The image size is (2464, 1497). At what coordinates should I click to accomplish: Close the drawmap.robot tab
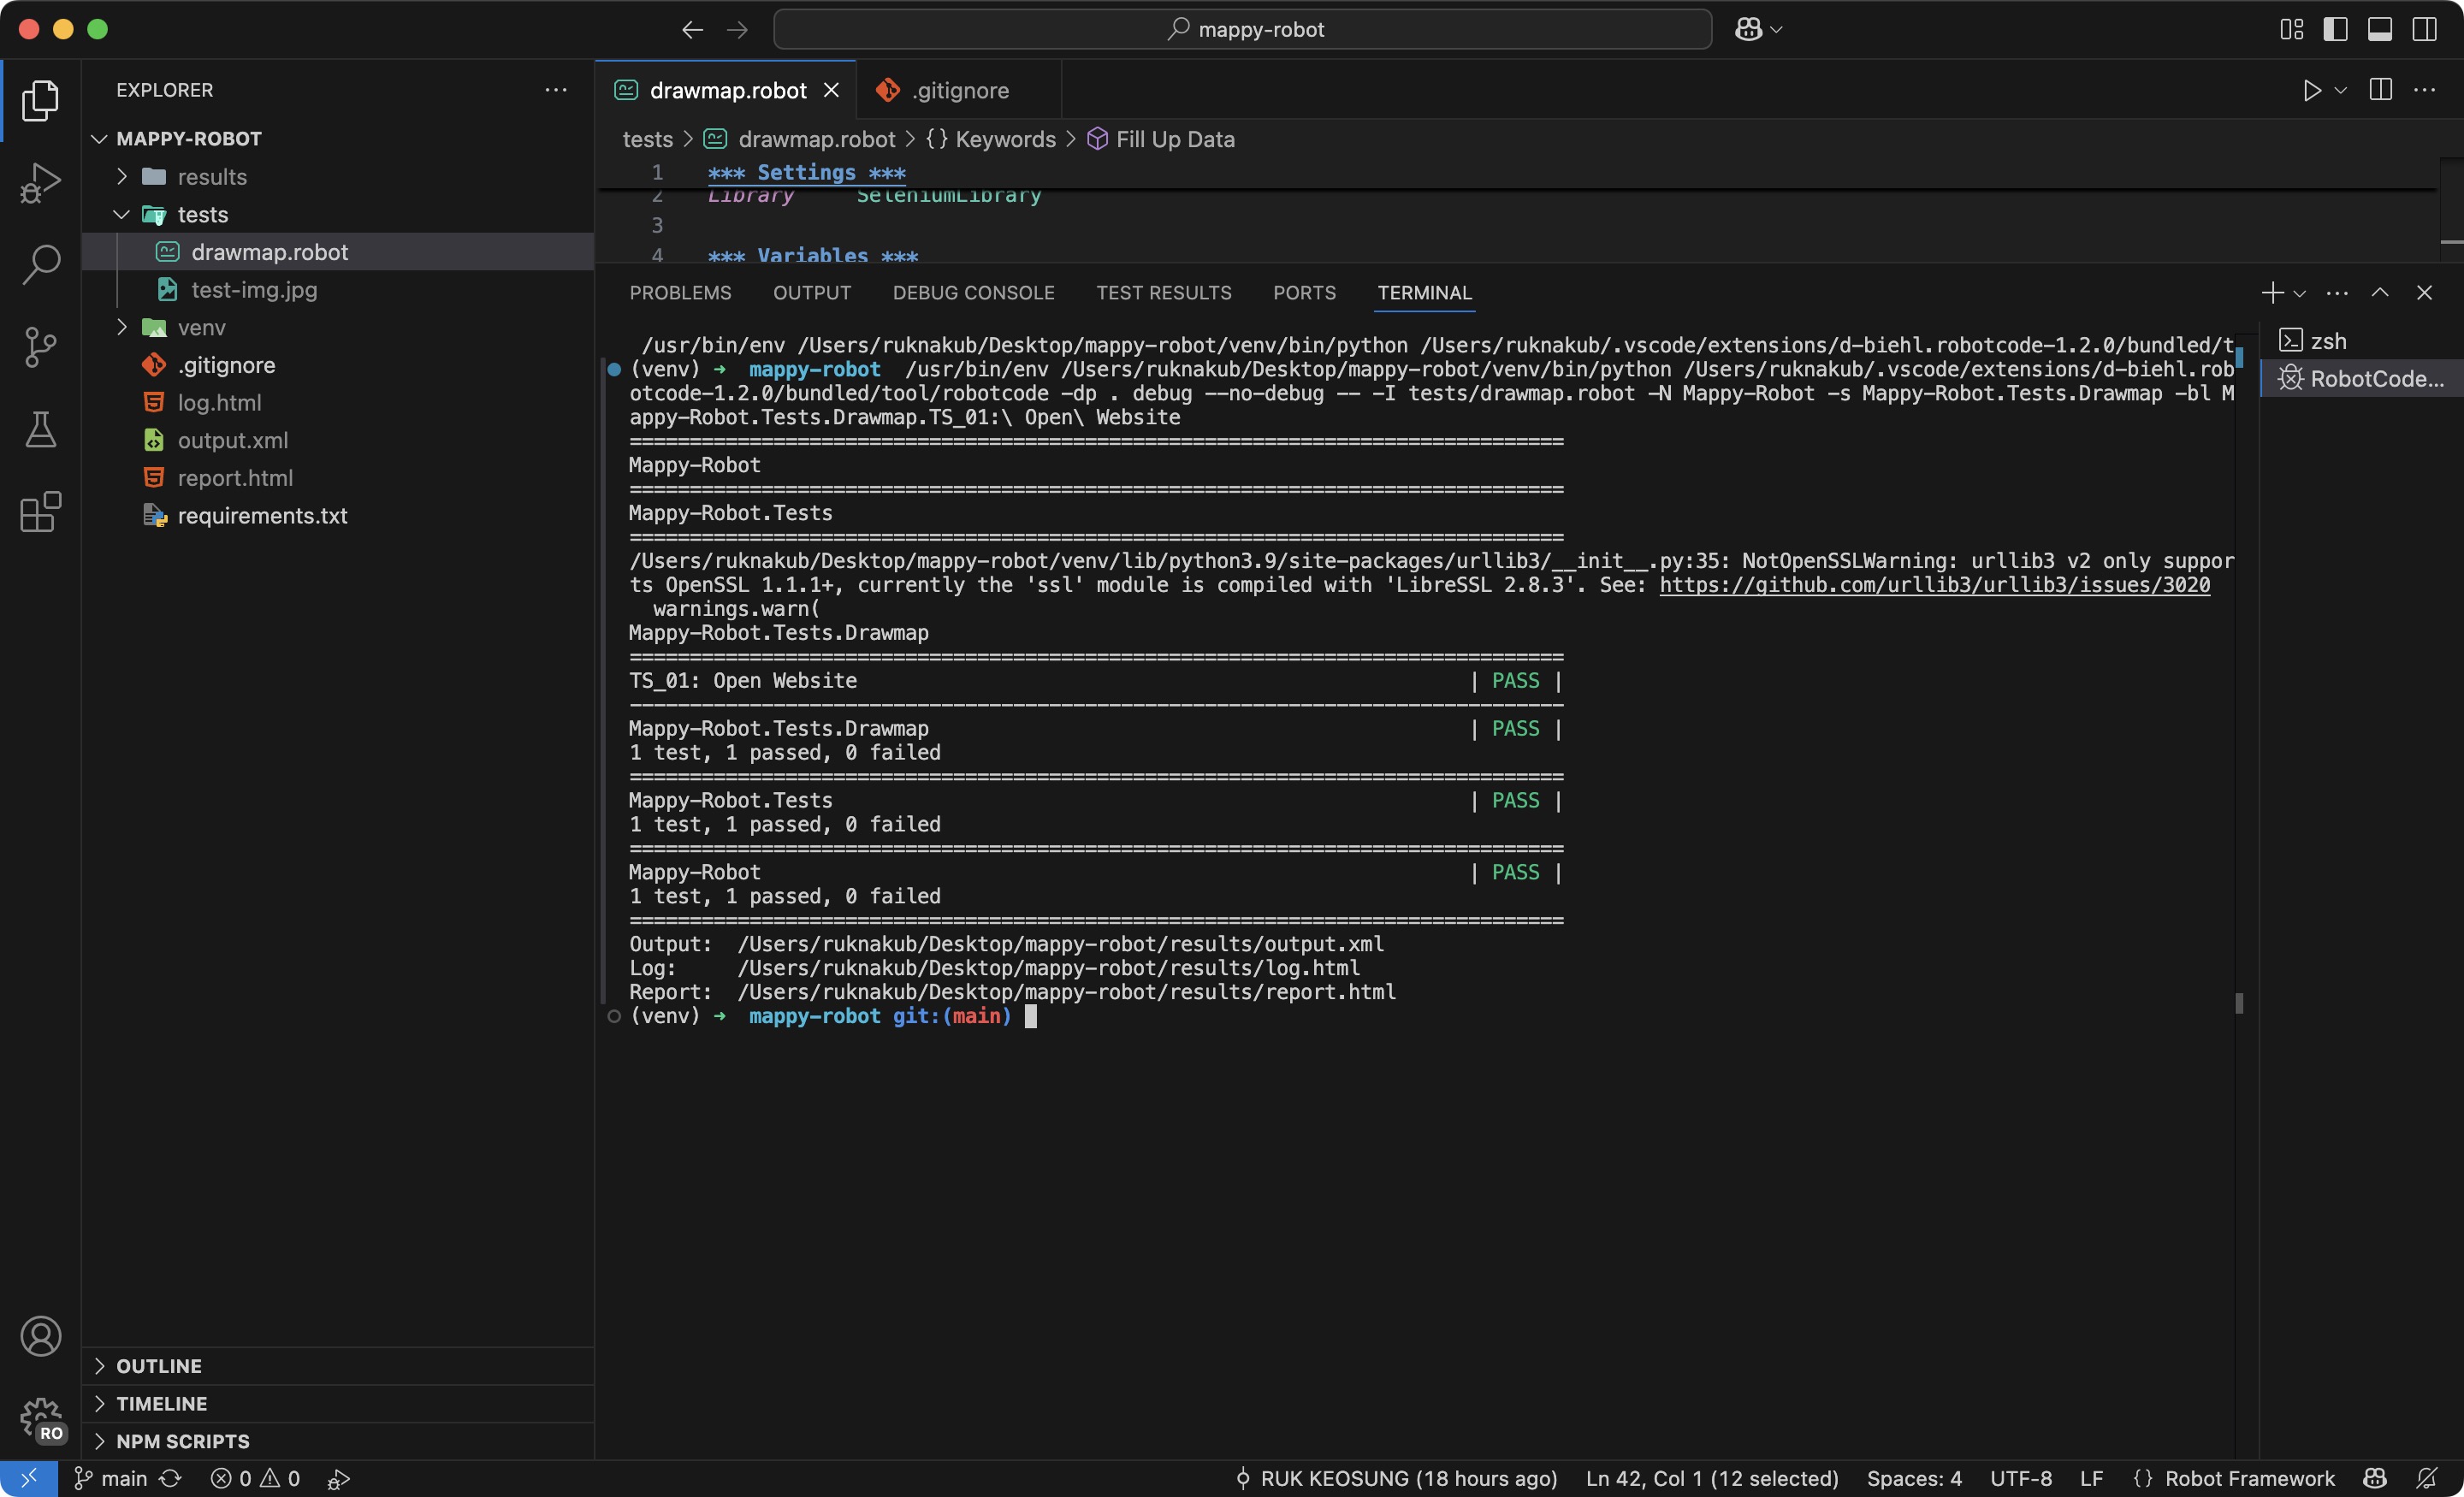click(x=831, y=90)
